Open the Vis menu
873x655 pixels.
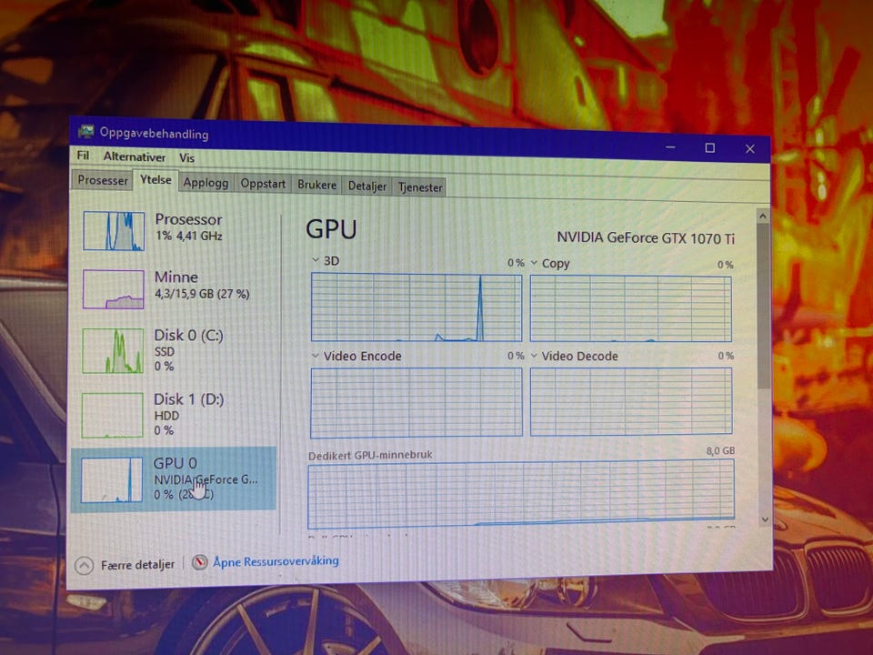[x=186, y=158]
